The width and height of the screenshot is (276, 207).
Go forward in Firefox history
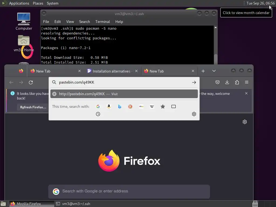pyautogui.click(x=21, y=82)
